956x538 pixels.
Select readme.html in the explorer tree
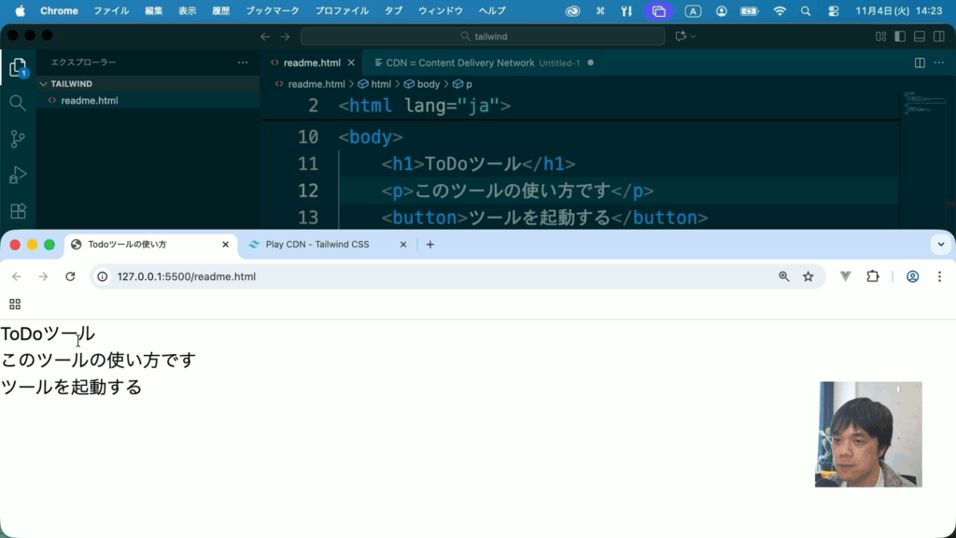90,101
